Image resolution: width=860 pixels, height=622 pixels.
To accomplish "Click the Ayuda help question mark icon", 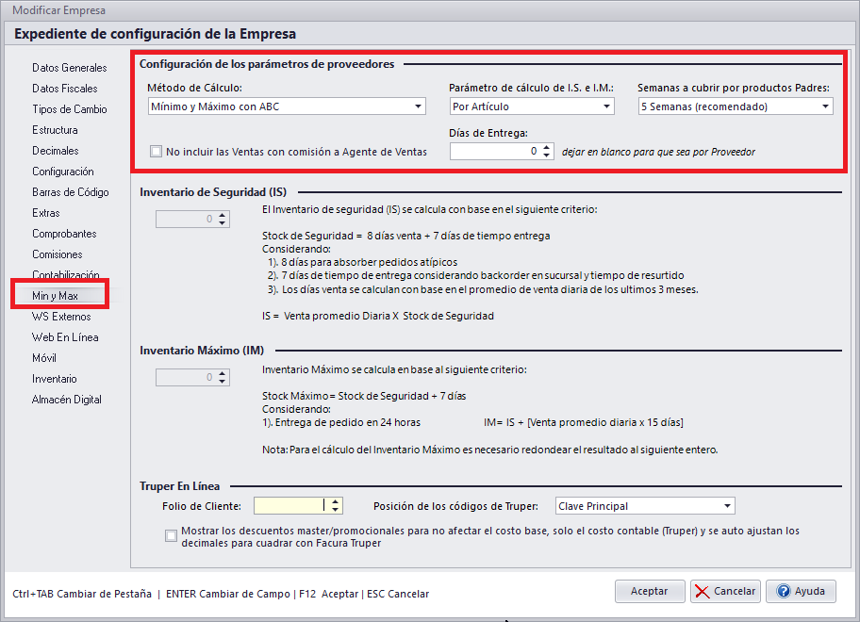I will point(783,591).
